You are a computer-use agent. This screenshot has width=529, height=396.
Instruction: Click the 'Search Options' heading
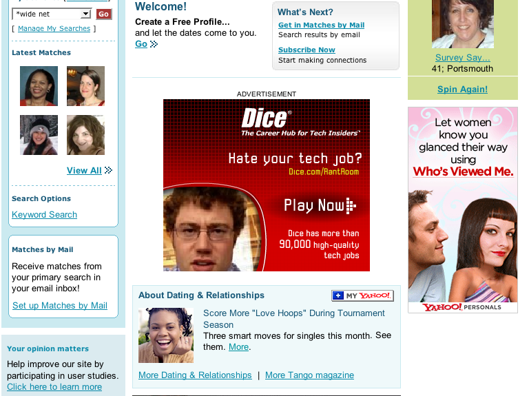coord(41,198)
